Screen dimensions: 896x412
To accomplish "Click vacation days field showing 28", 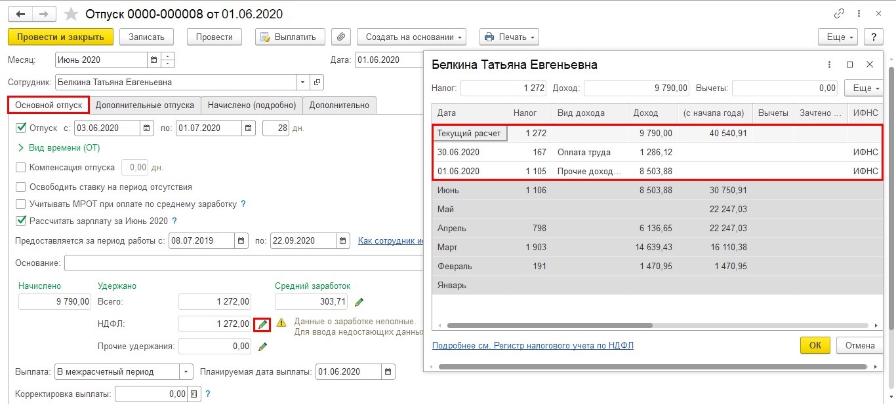I will (275, 128).
